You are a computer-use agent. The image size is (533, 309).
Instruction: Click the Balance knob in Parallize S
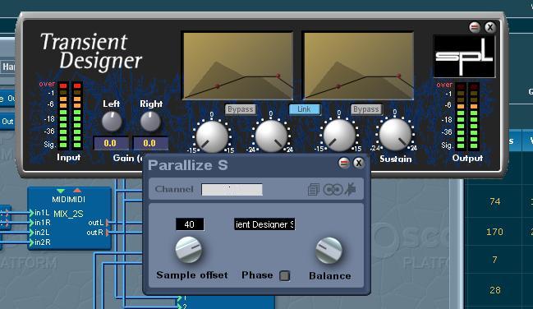(329, 251)
